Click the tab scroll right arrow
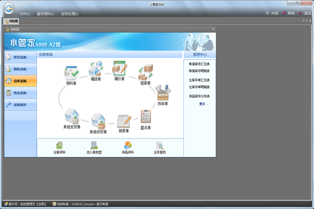Viewport: 314px width, 209px height. (307, 21)
